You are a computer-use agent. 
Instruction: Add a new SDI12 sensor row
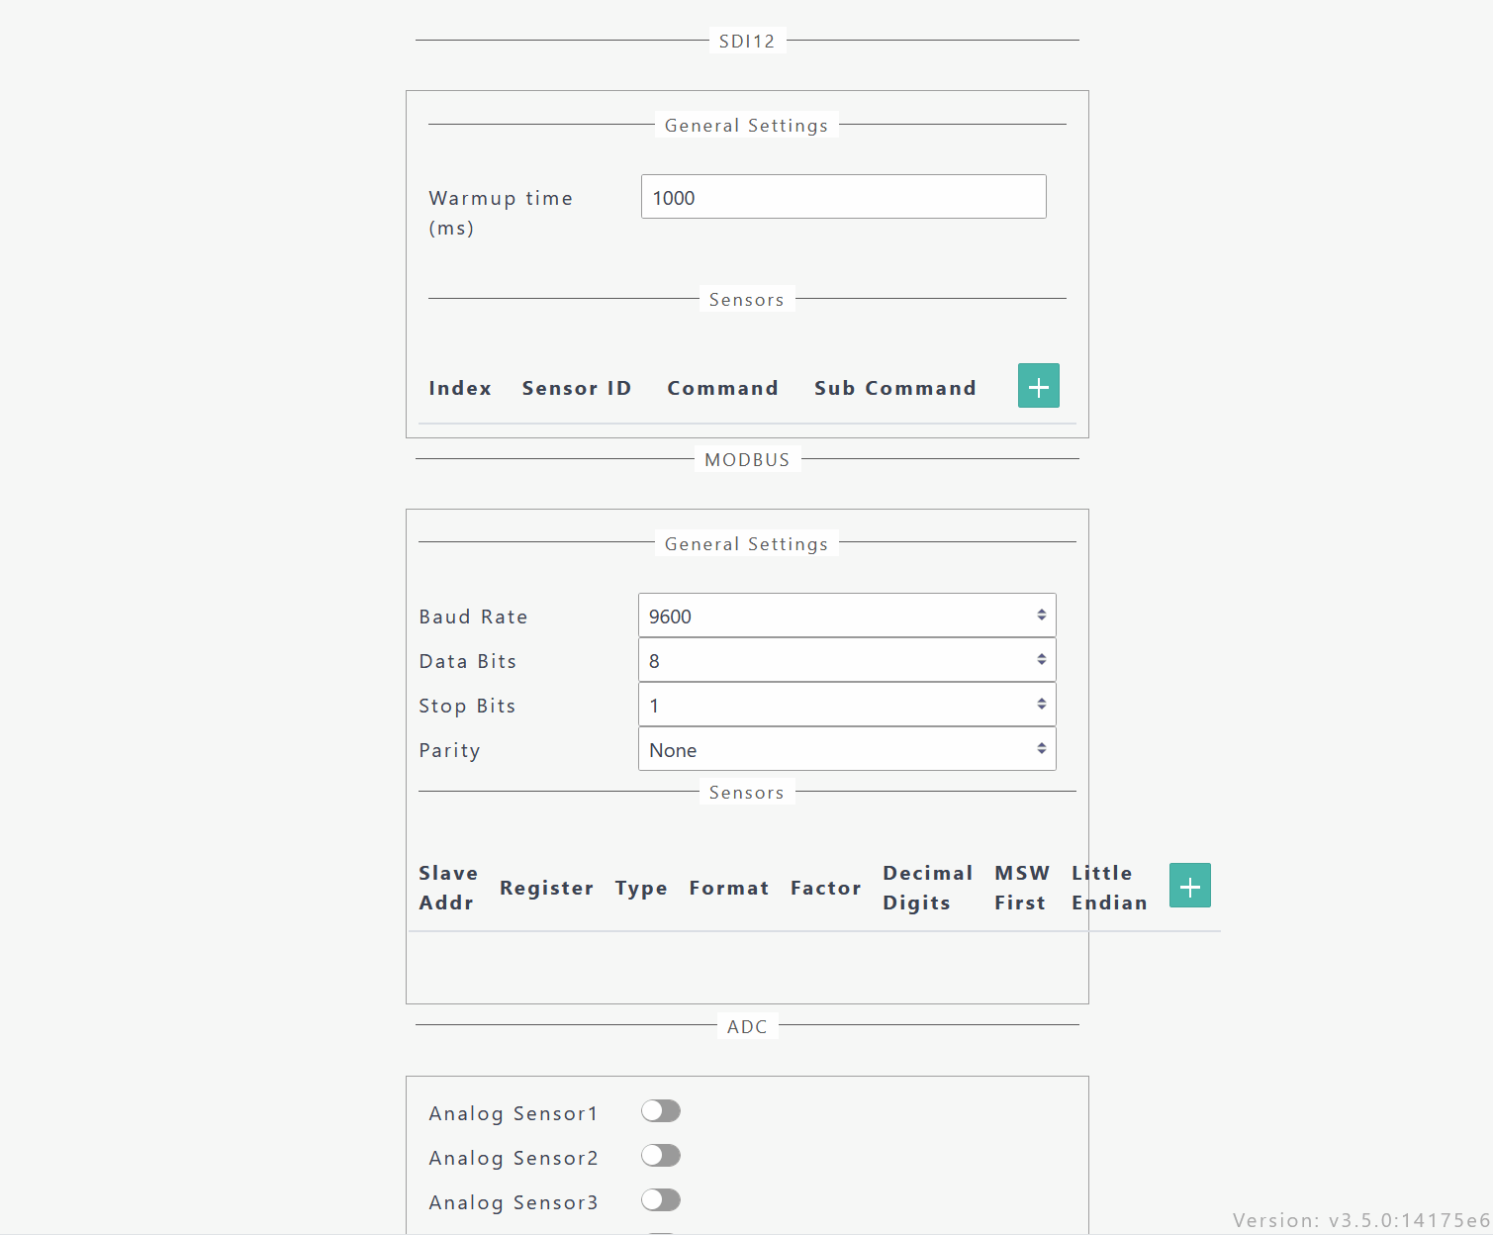1038,386
